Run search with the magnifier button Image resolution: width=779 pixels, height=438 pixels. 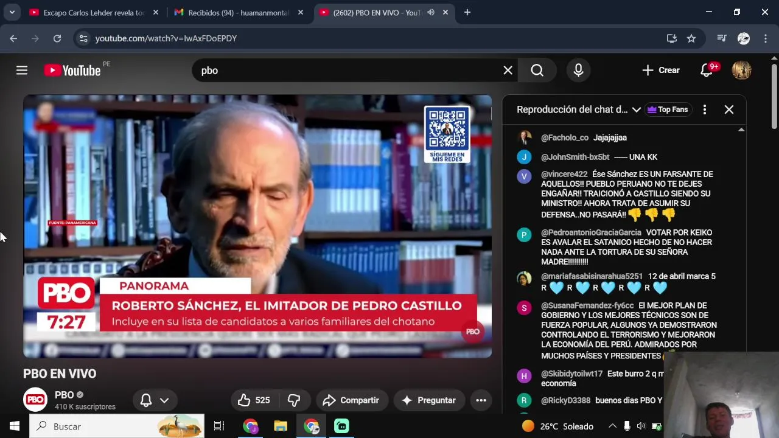(x=537, y=71)
